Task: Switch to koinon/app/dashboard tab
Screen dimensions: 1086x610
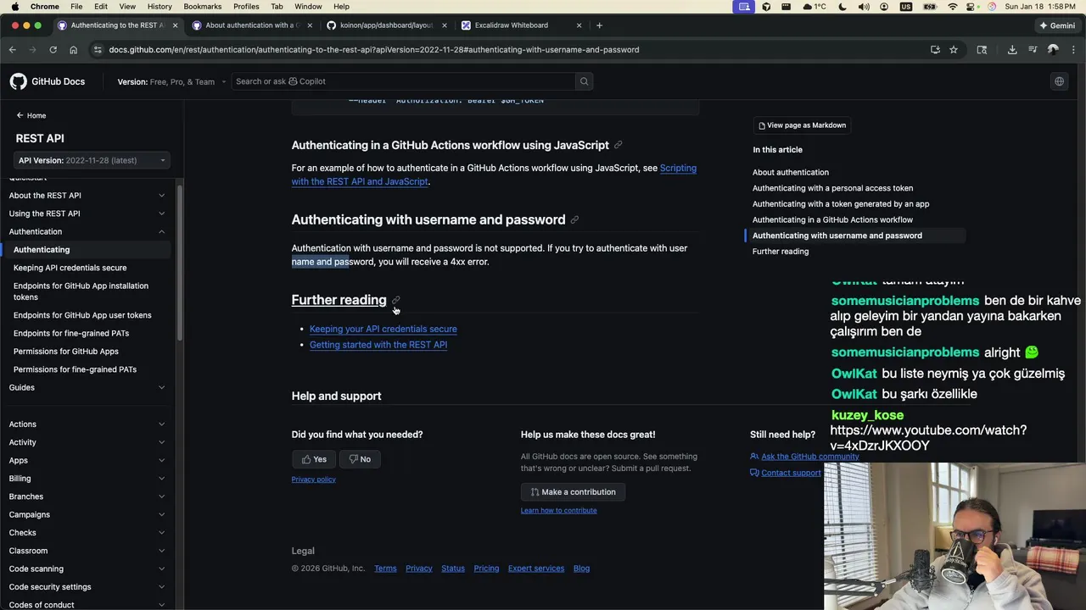Action: pos(386,25)
